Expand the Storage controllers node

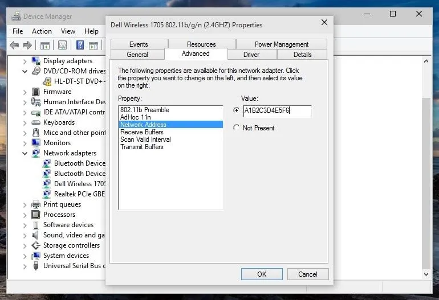[x=25, y=246]
